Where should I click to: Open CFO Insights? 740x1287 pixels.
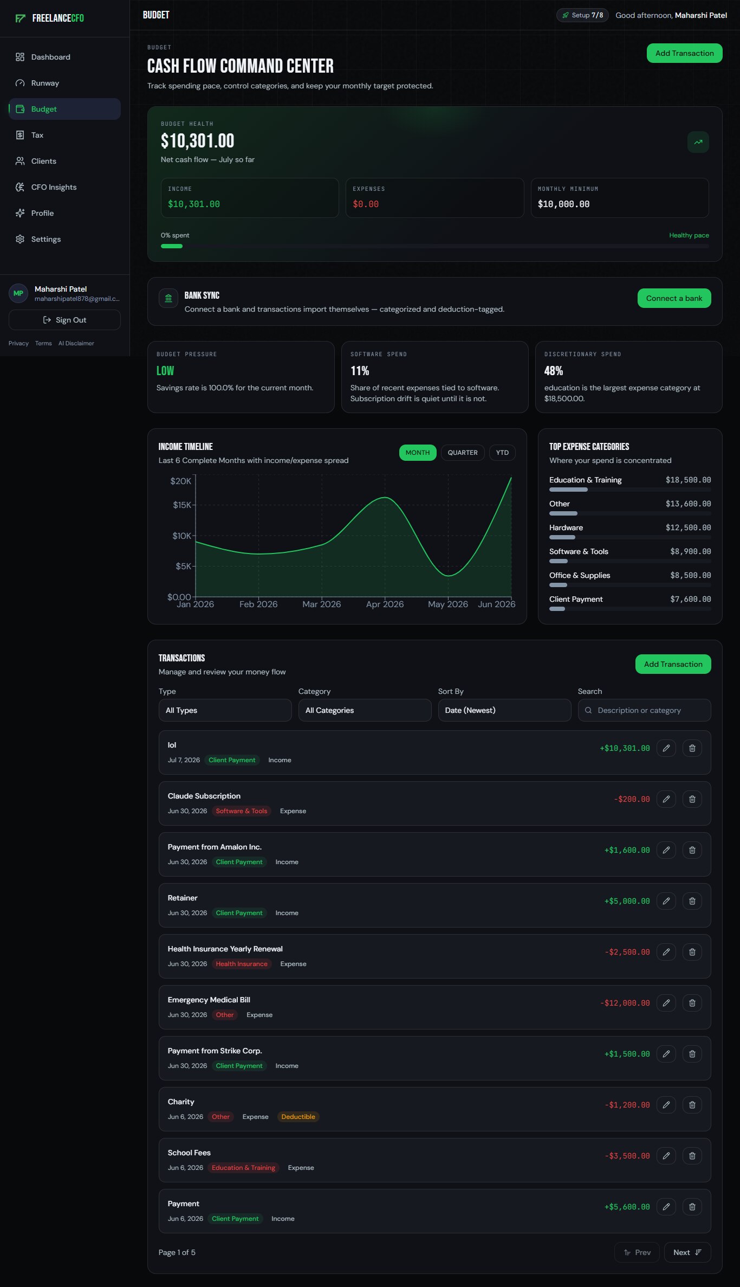(64, 187)
